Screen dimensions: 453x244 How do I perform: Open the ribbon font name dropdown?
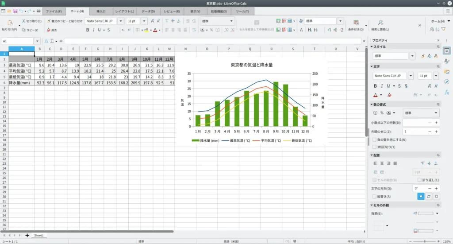tap(121, 21)
